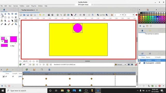Viewport: 166px width, 93px height.
Task: Seek to the end of animation
Action: (x=51, y=65)
